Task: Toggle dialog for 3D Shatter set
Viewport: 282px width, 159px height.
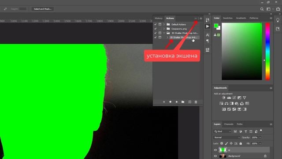Action: pos(160,33)
